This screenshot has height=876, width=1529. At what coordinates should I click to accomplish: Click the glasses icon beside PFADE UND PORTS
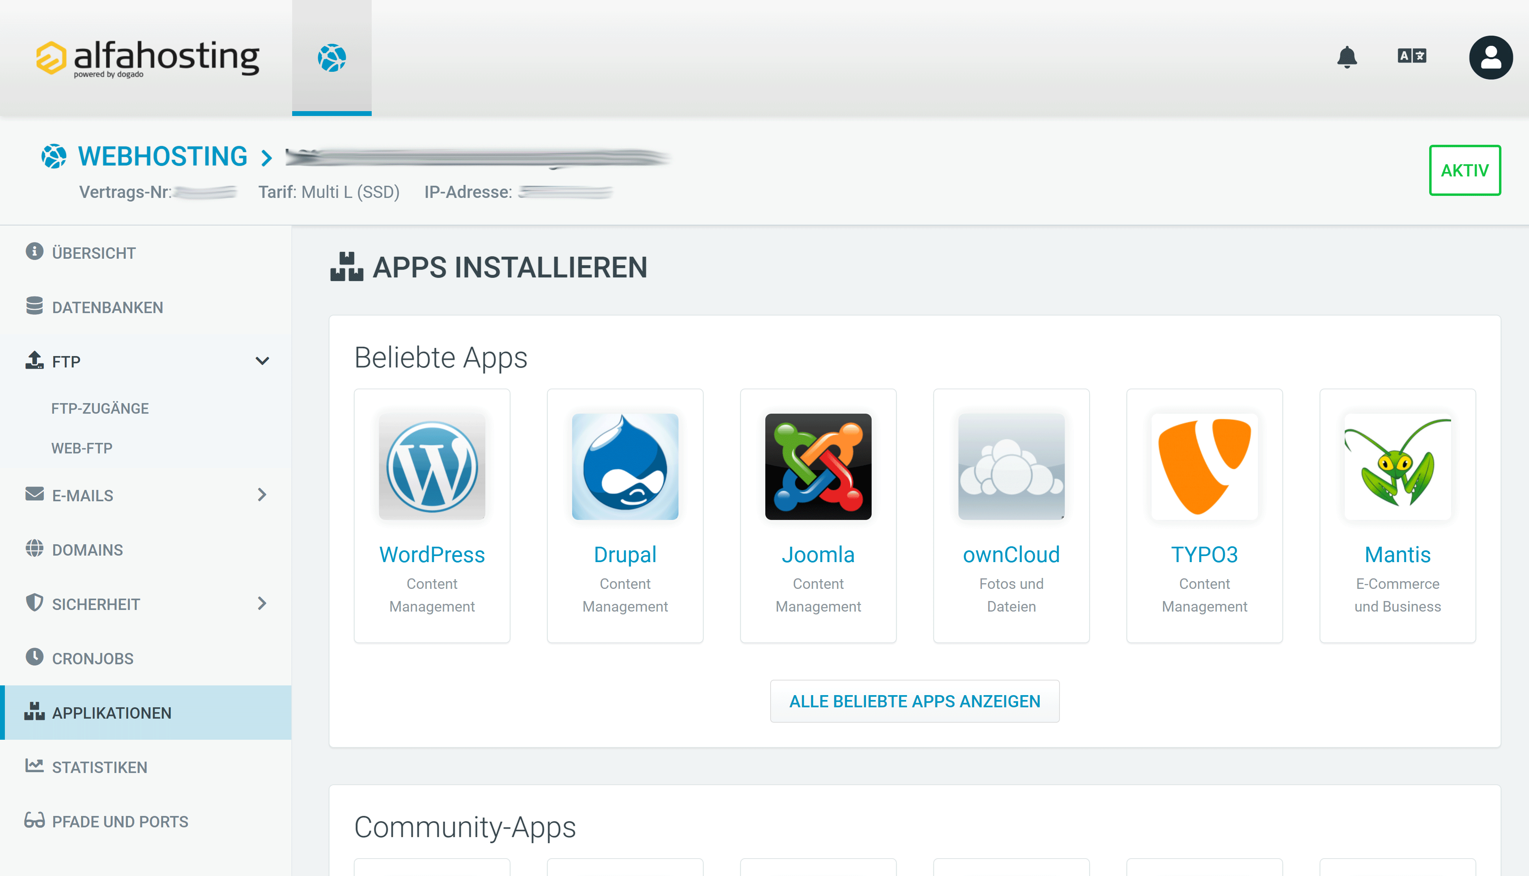[34, 820]
